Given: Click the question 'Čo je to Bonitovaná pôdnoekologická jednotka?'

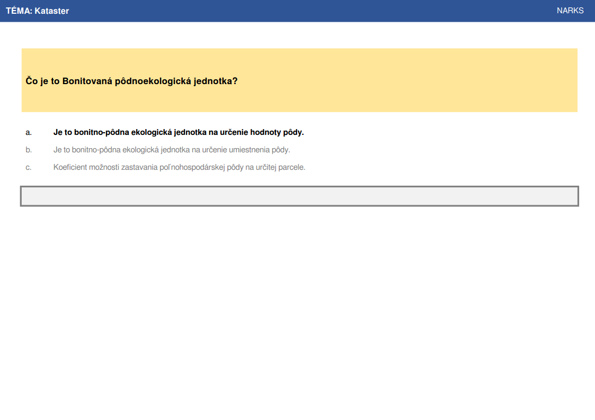Looking at the screenshot, I should pyautogui.click(x=131, y=81).
